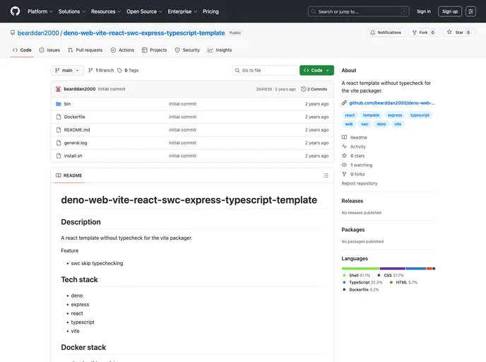Click the GitHub logo icon

[15, 11]
